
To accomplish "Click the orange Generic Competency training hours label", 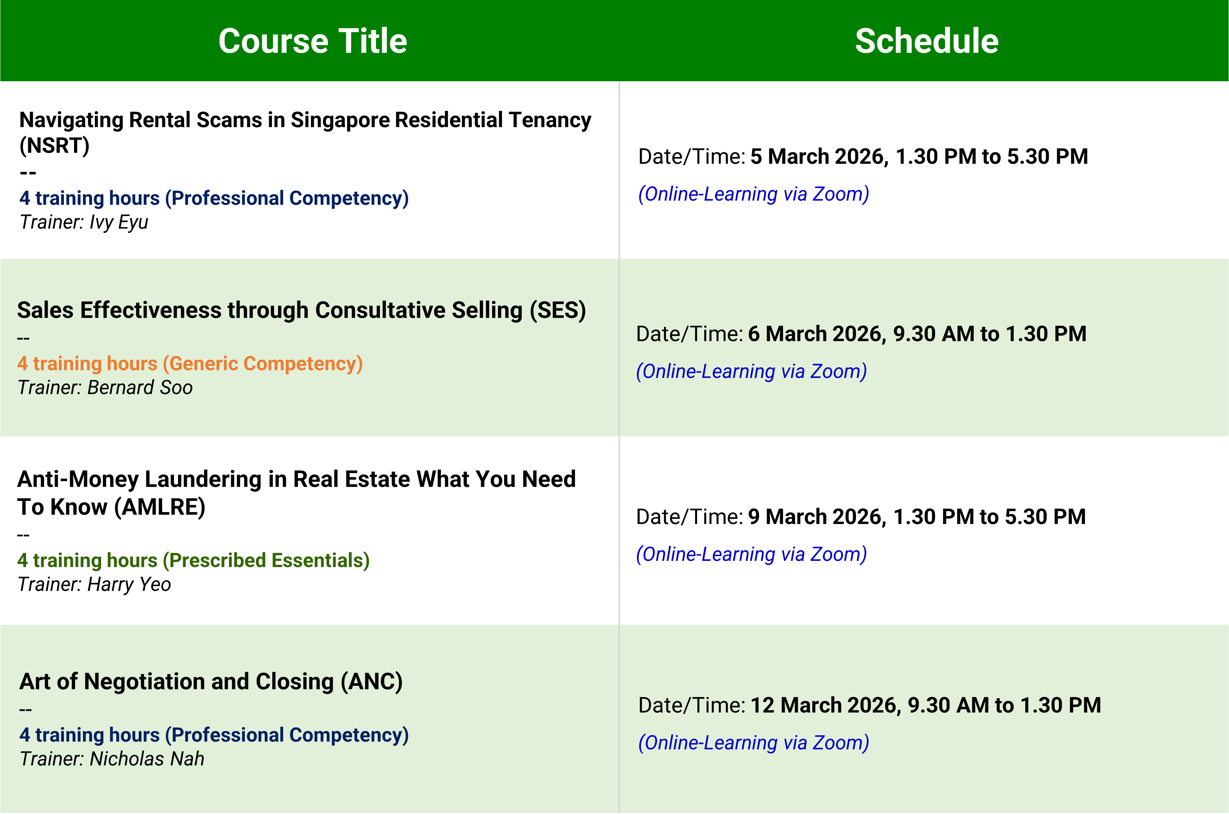I will tap(190, 363).
